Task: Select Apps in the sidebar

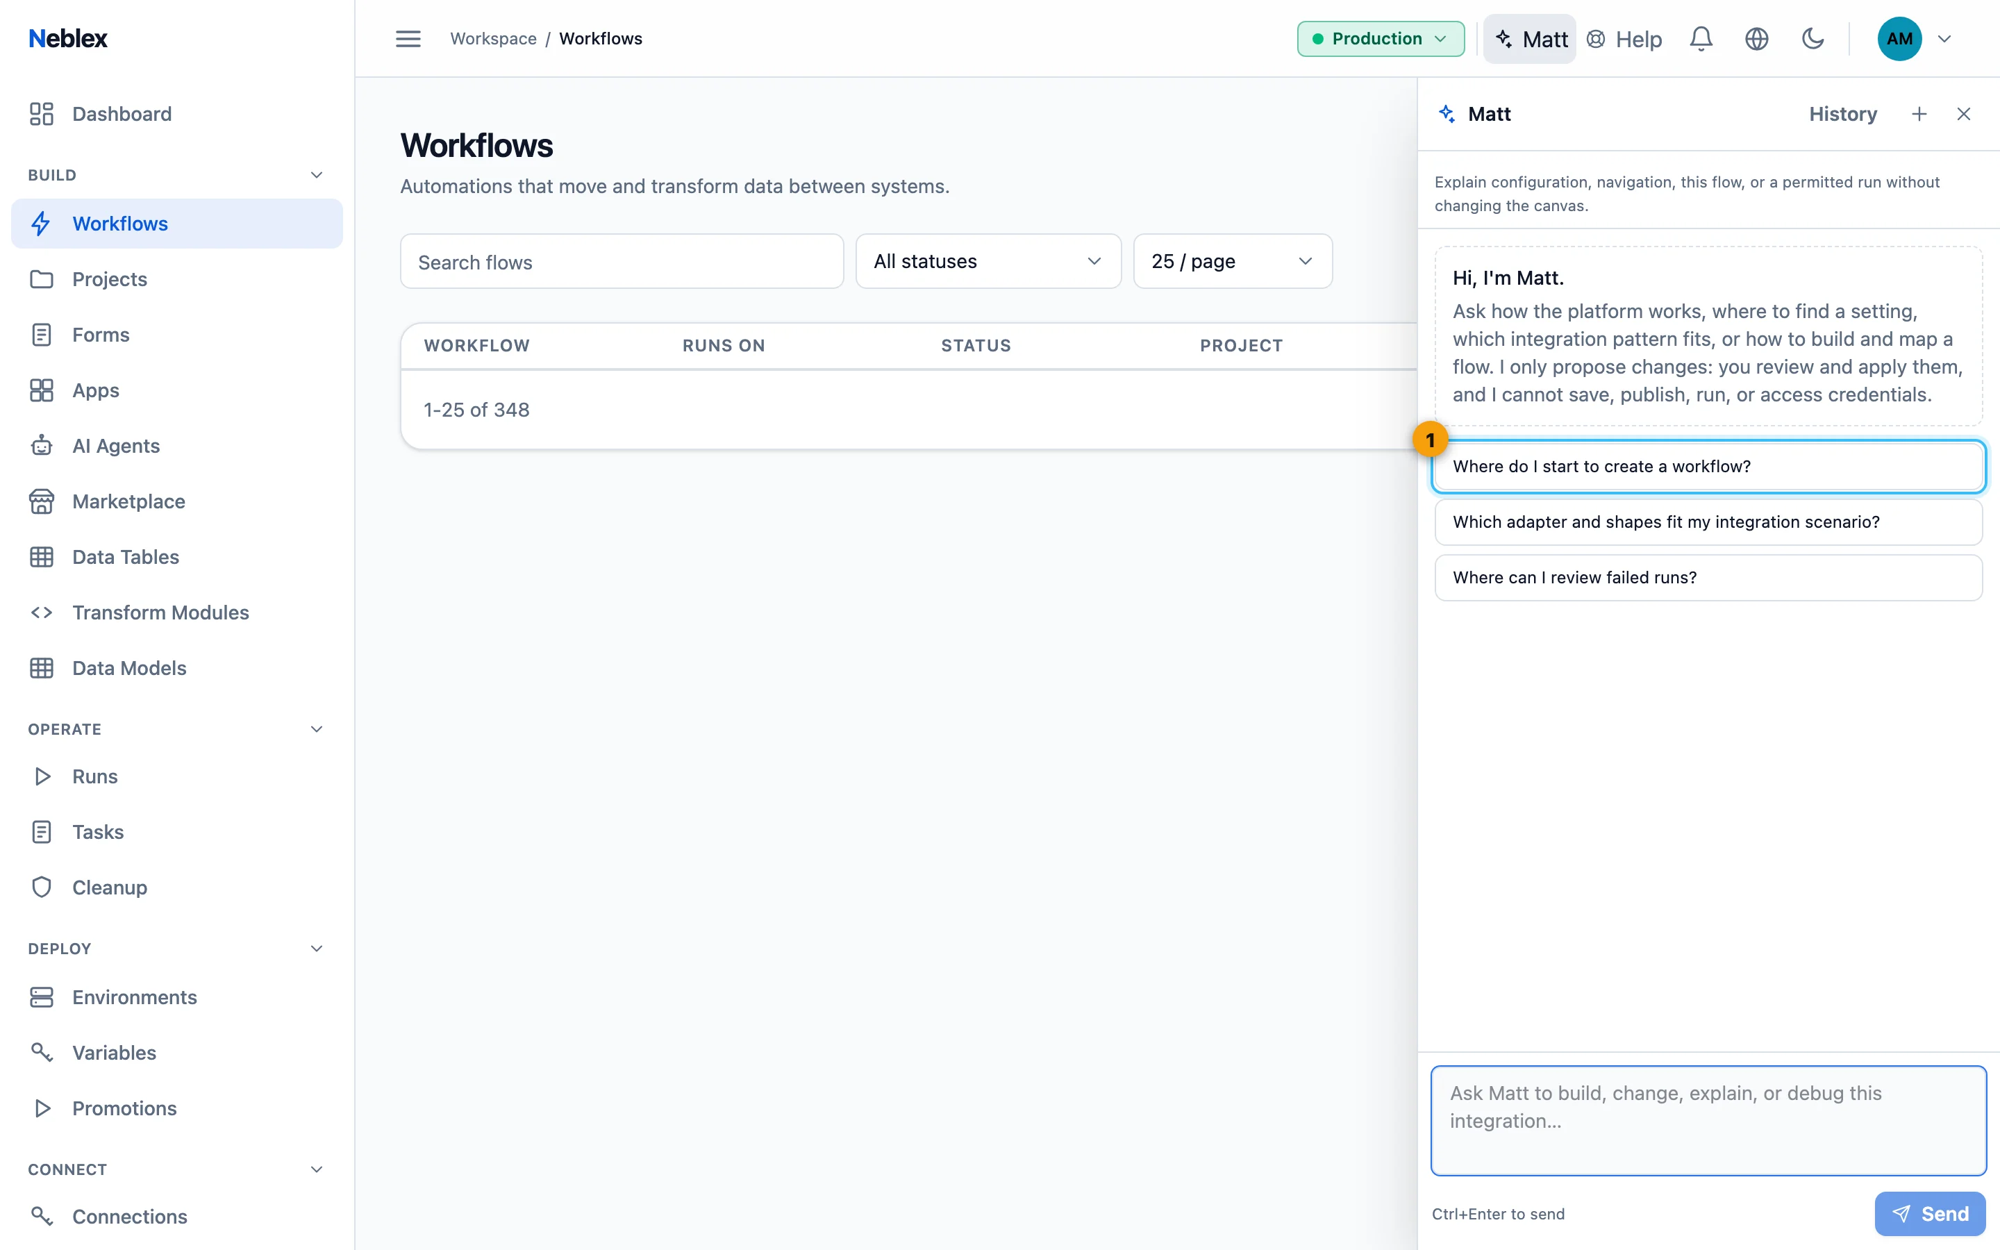Action: click(177, 390)
